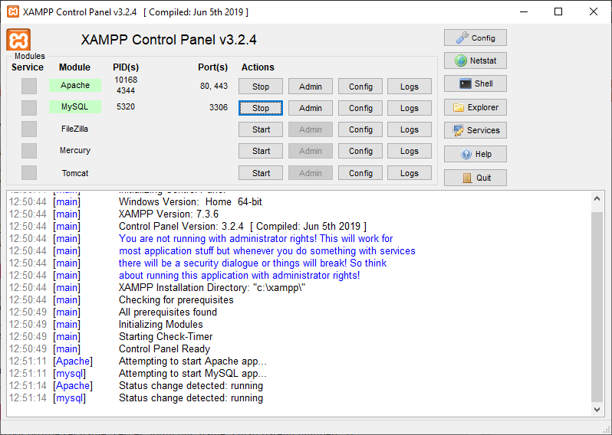Toggle the Apache service install checkbox

(29, 86)
